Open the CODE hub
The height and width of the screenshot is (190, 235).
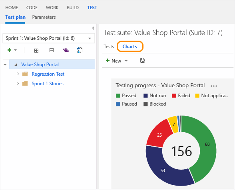pos(32,8)
